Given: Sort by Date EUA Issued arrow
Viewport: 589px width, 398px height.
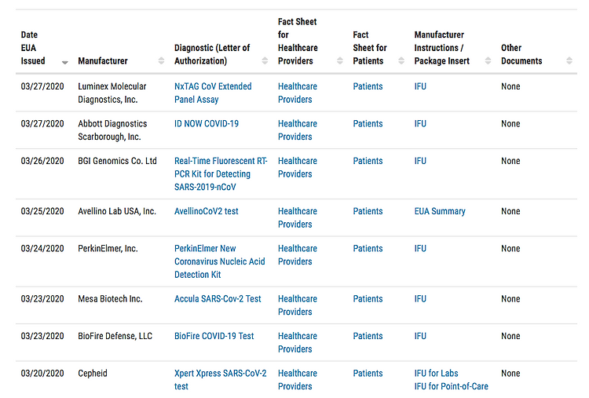Looking at the screenshot, I should [65, 62].
